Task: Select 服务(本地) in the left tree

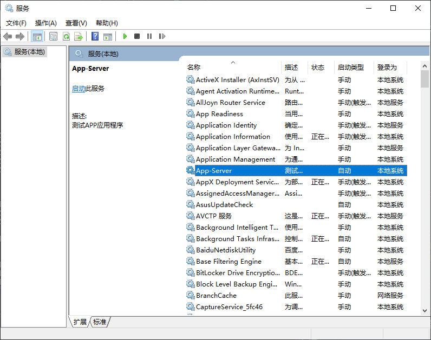Action: [x=30, y=52]
